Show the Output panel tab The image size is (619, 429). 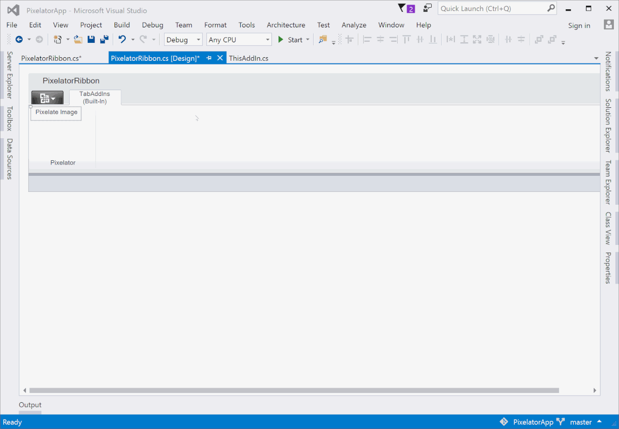click(30, 405)
